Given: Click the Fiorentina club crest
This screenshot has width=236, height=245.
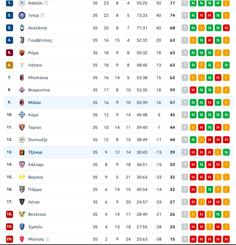Looking at the screenshot, I should pyautogui.click(x=22, y=90).
